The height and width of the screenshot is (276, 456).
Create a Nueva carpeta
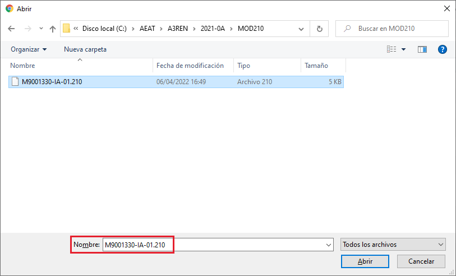coord(85,49)
